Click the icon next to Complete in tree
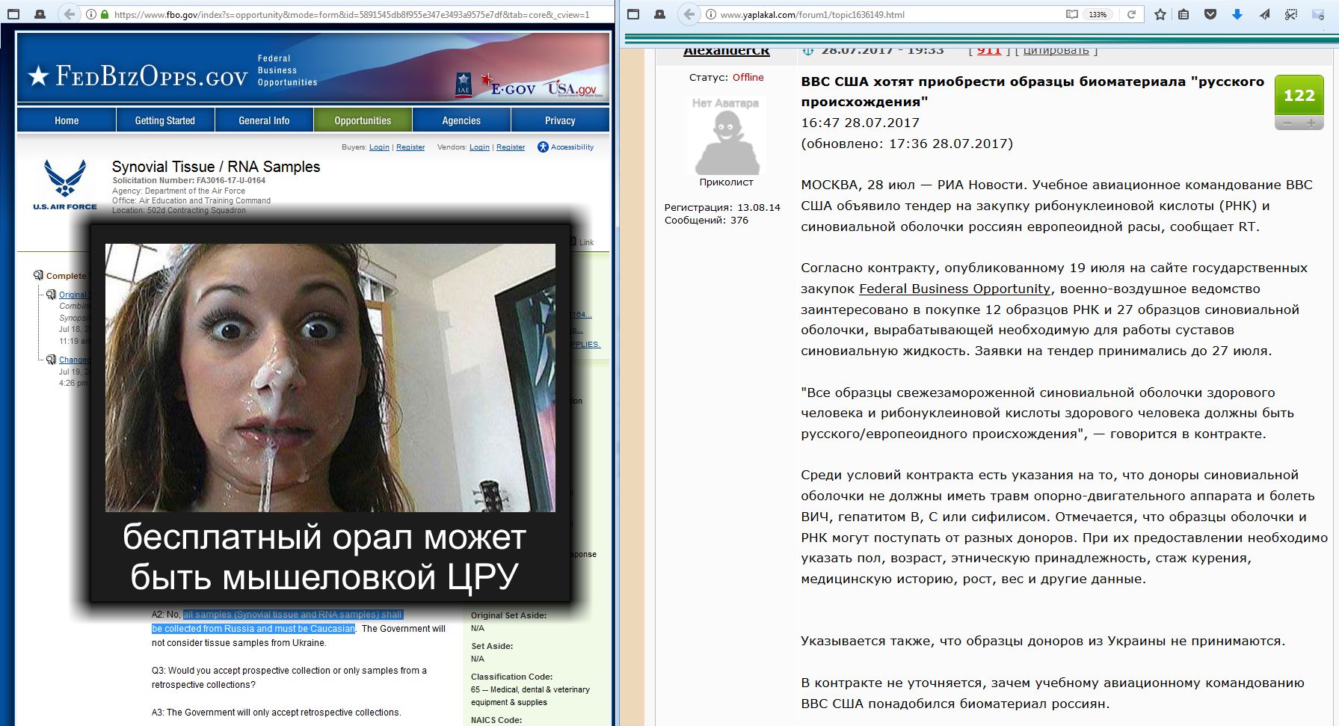The height and width of the screenshot is (726, 1339). point(38,276)
